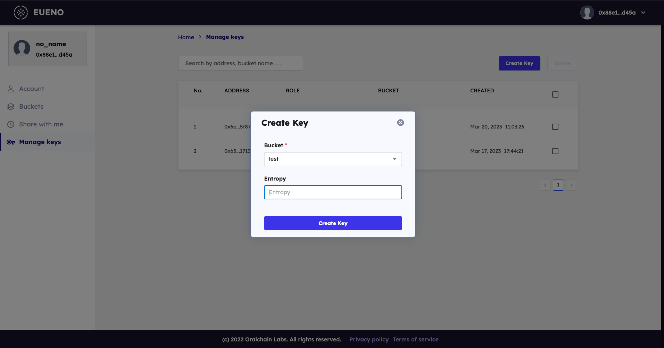Click the Manage keys key icon
Screen dimensions: 664x348
point(11,142)
